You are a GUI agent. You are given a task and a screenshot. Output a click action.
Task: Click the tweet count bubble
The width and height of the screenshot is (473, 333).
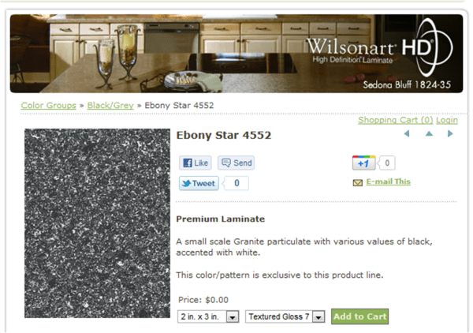236,183
